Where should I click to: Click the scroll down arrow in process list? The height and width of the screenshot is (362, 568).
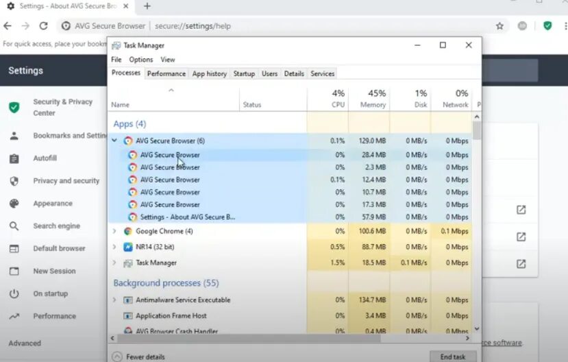pos(477,328)
